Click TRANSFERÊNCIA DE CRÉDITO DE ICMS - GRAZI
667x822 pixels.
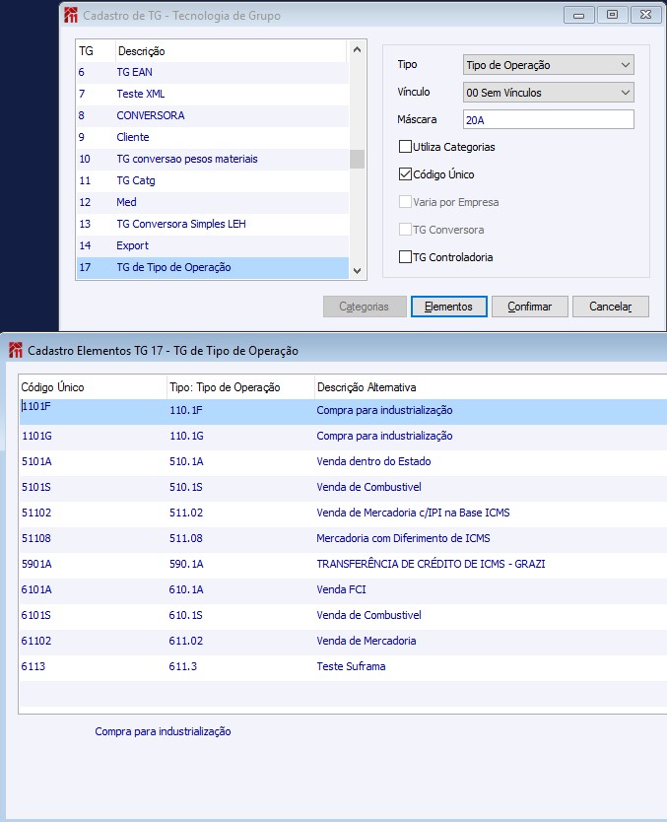click(x=431, y=564)
